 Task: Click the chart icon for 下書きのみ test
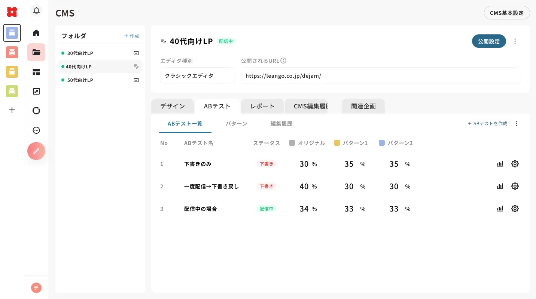(x=500, y=164)
